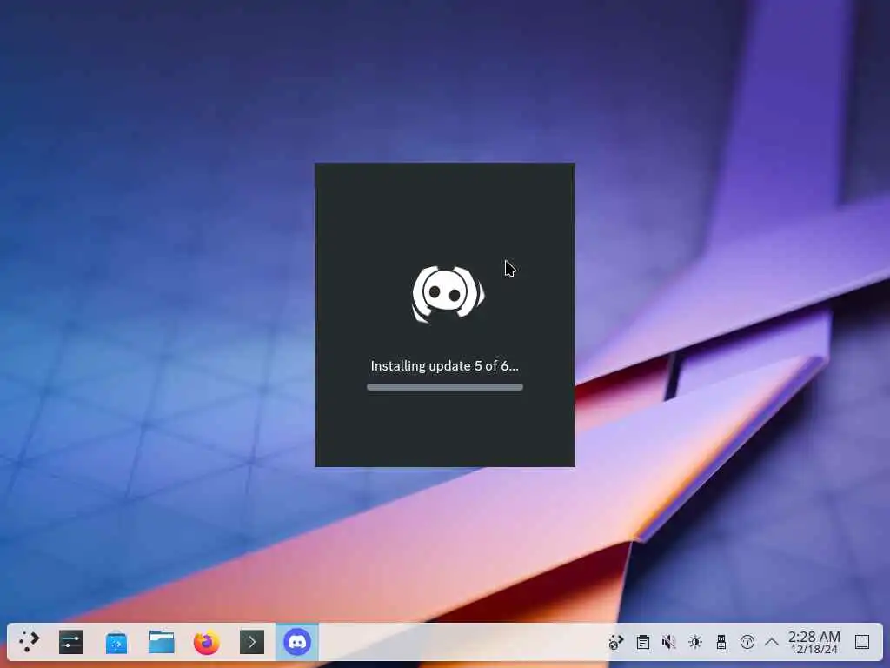Open the brightness tray icon
Image resolution: width=890 pixels, height=668 pixels.
coord(695,643)
